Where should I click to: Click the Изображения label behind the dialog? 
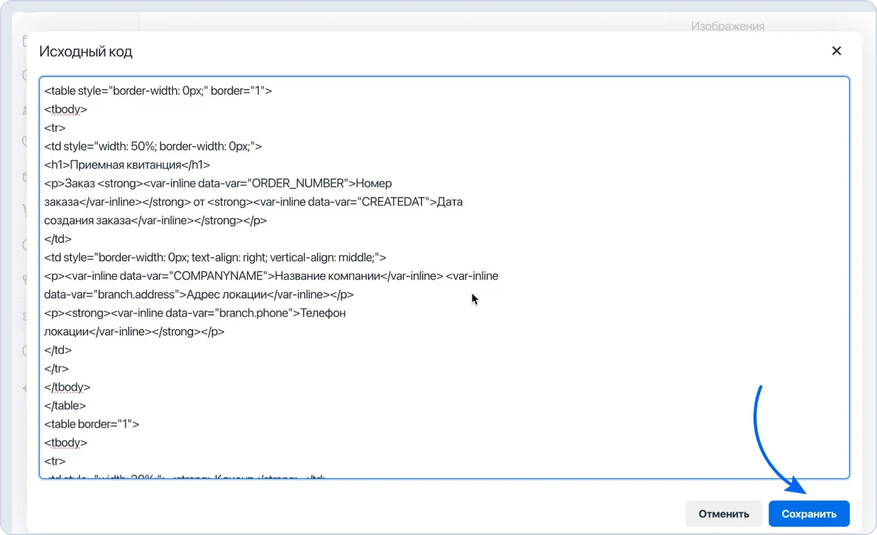click(727, 26)
